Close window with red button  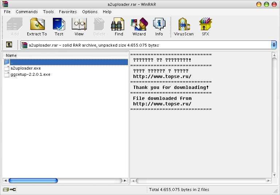coord(274,4)
